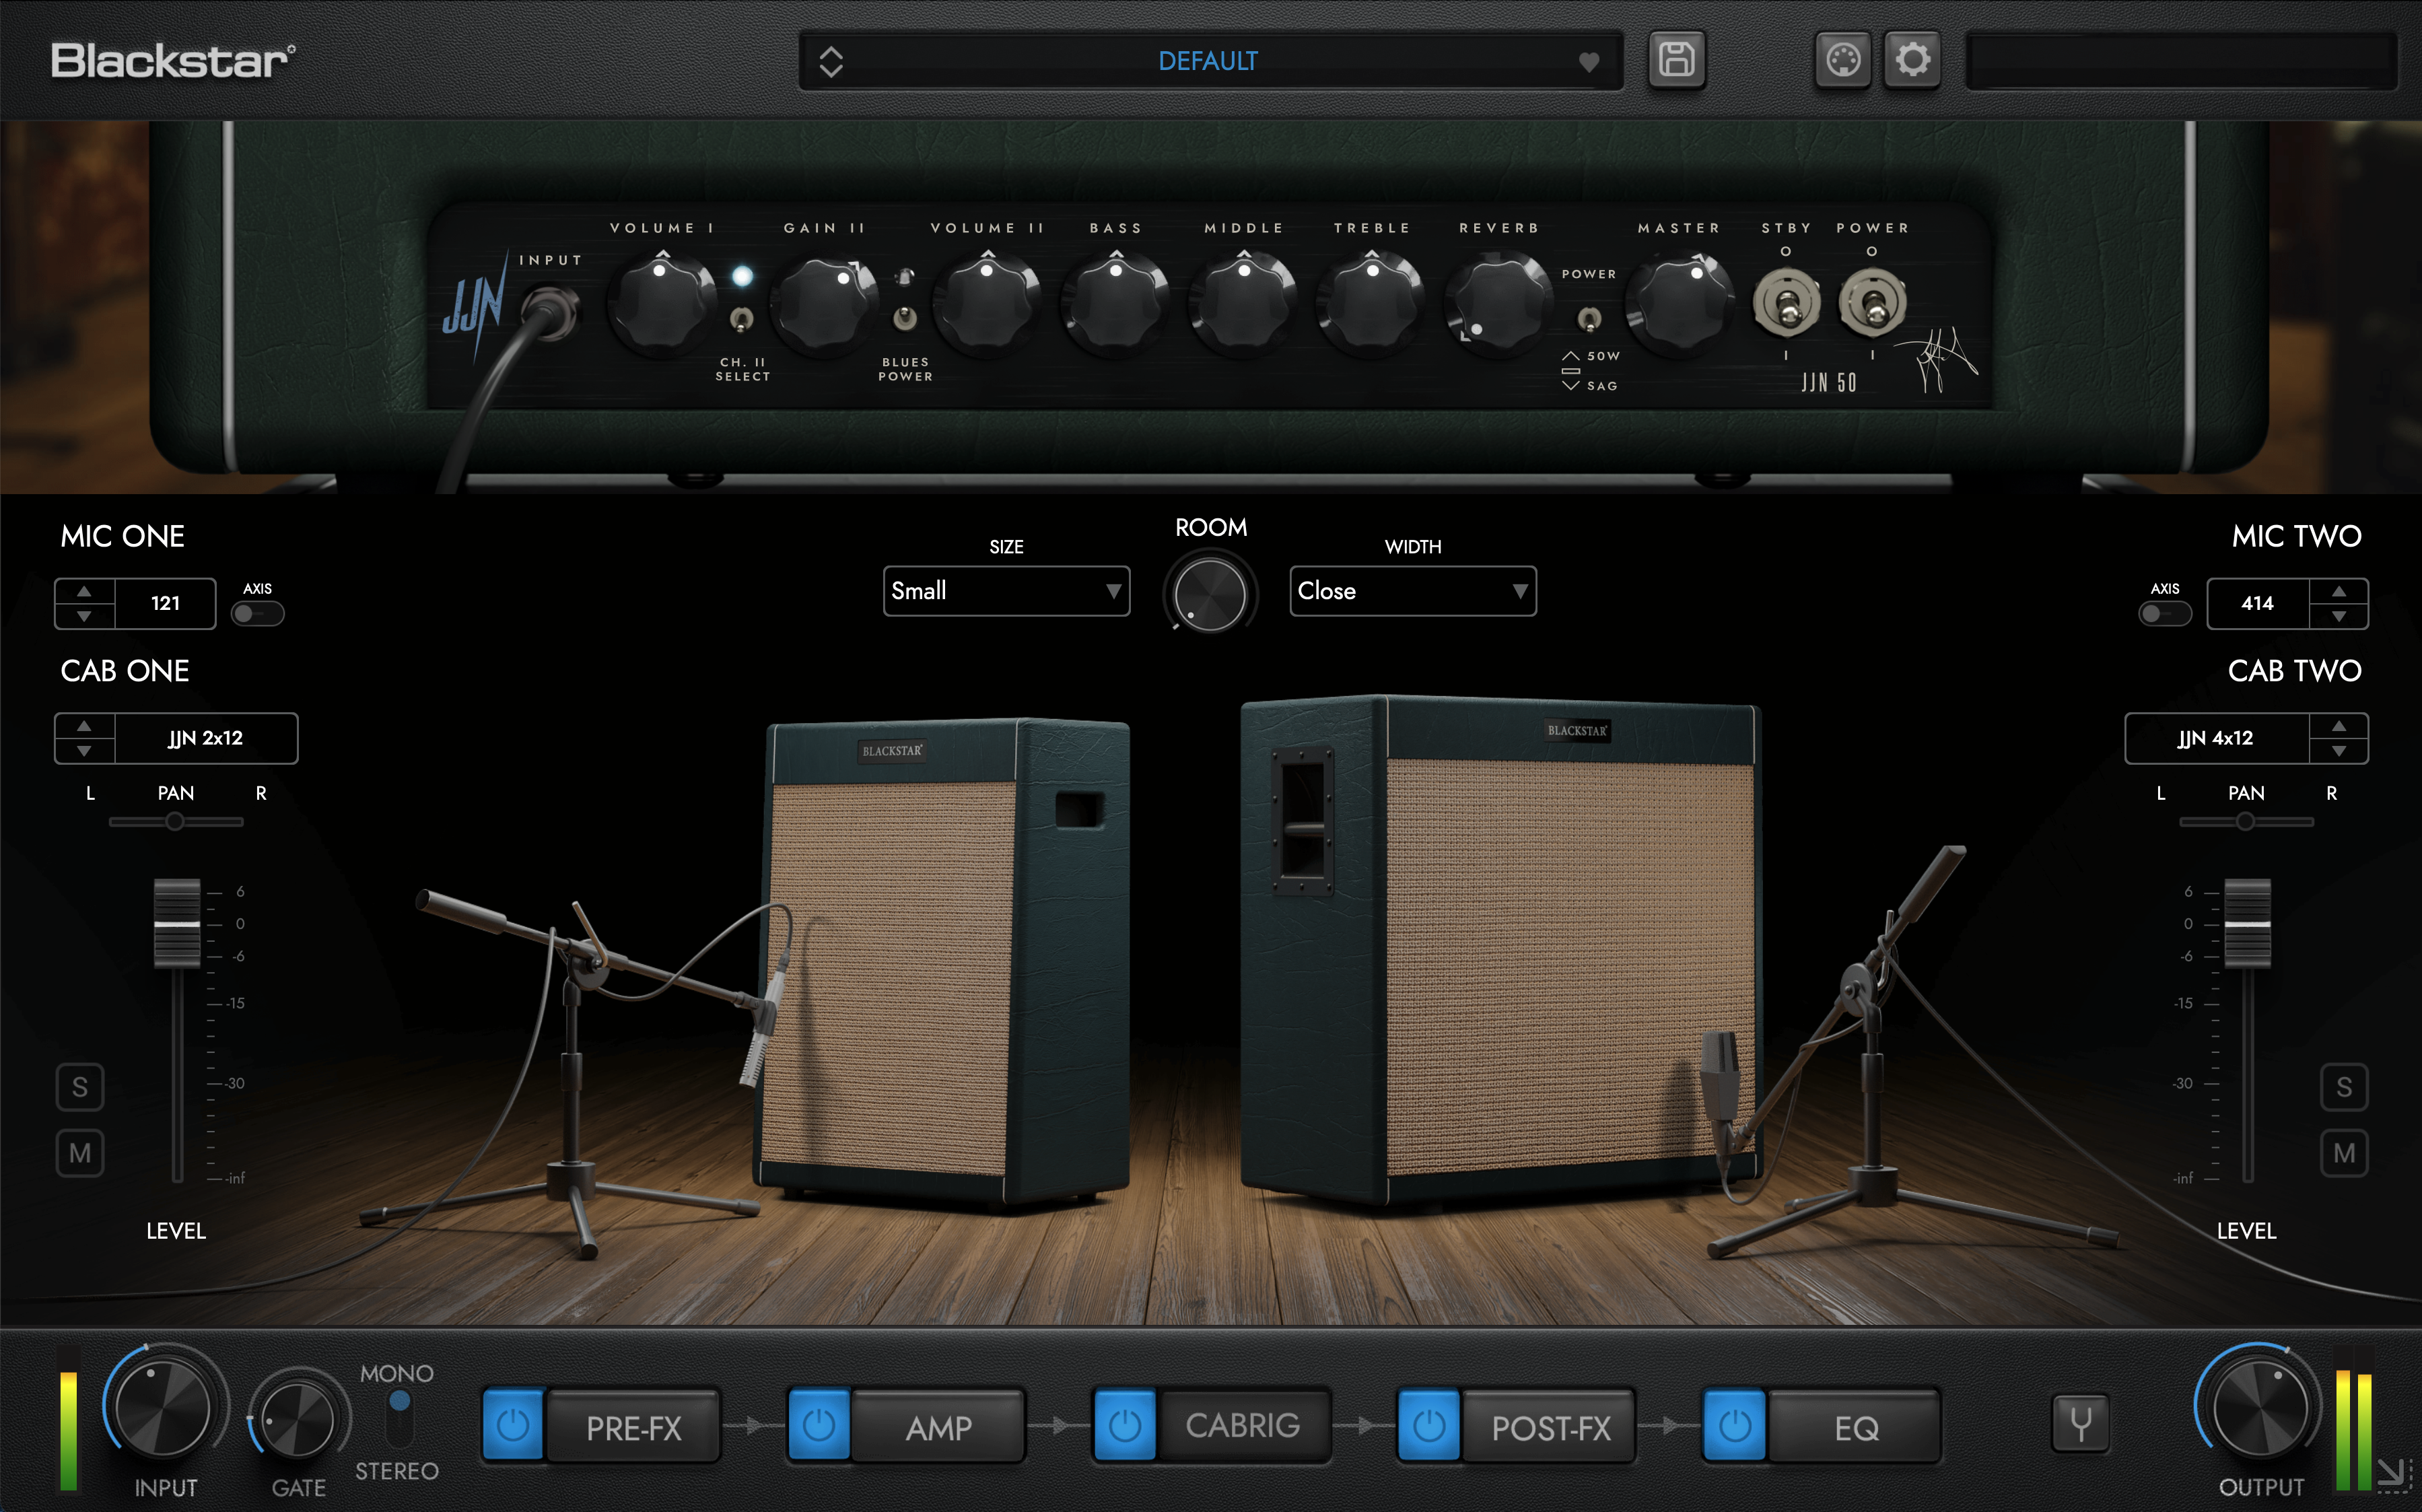
Task: Switch to the CABRIG section
Action: click(1242, 1426)
